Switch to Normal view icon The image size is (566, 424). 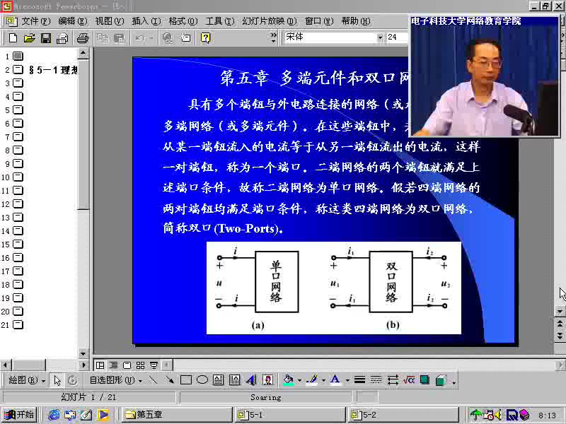(100, 365)
